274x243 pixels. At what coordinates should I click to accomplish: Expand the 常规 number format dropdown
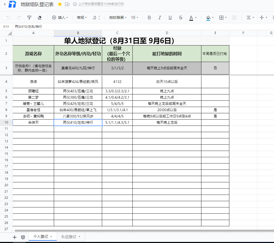pyautogui.click(x=82, y=18)
